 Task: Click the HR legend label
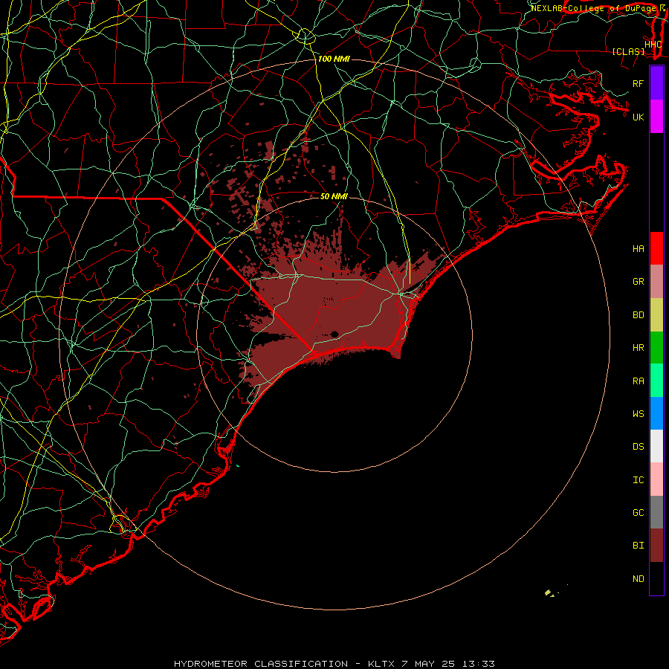(x=639, y=348)
